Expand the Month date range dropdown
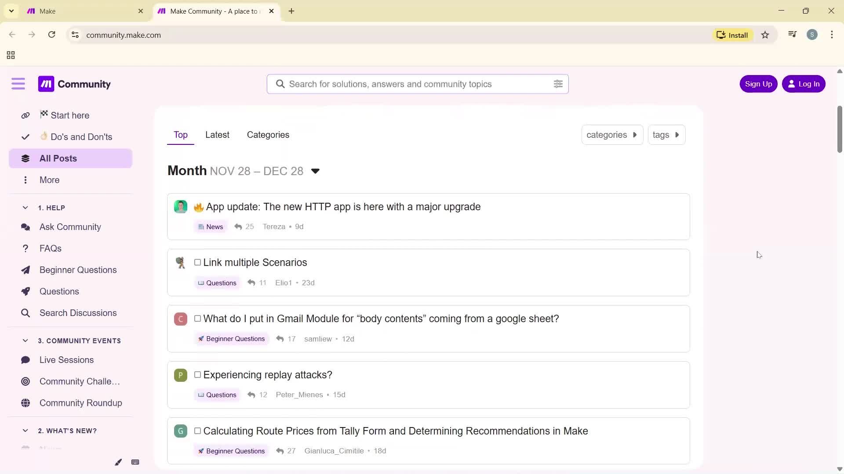 (315, 171)
